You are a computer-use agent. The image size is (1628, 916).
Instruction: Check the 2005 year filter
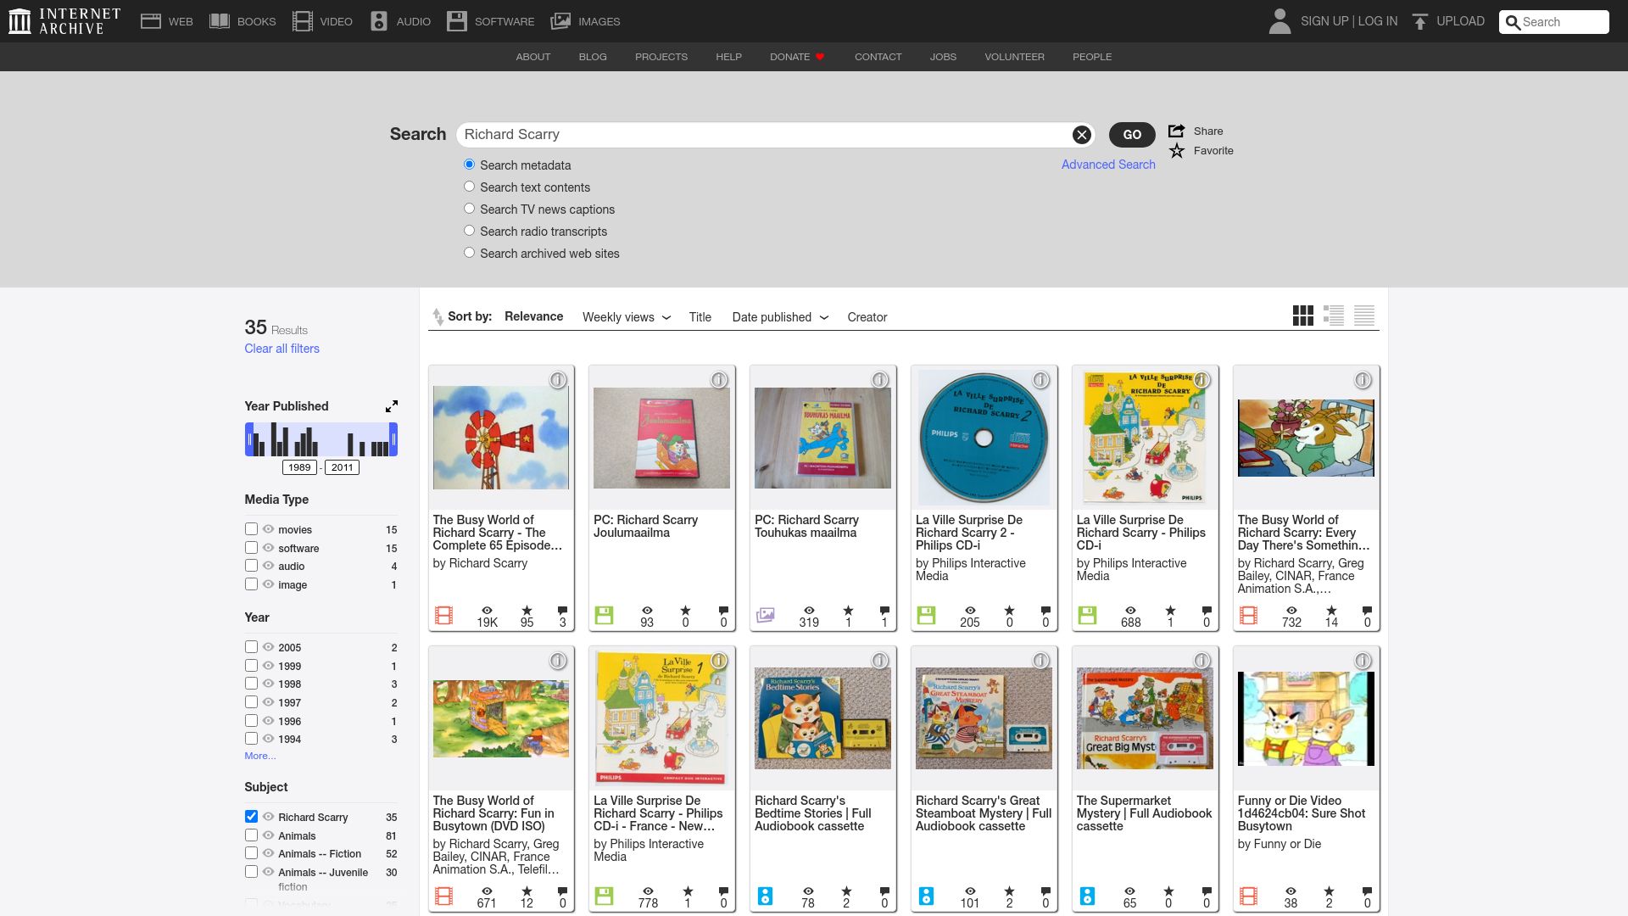(x=251, y=647)
